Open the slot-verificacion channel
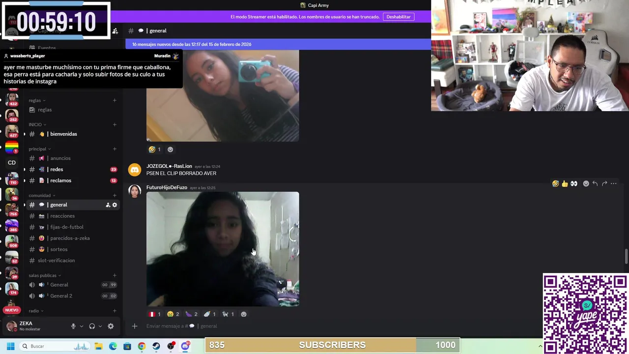 pos(73,261)
